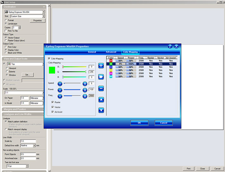Screen dimensions: 225x172
Task: Increase Speed with the plus button
Action: coord(85,84)
